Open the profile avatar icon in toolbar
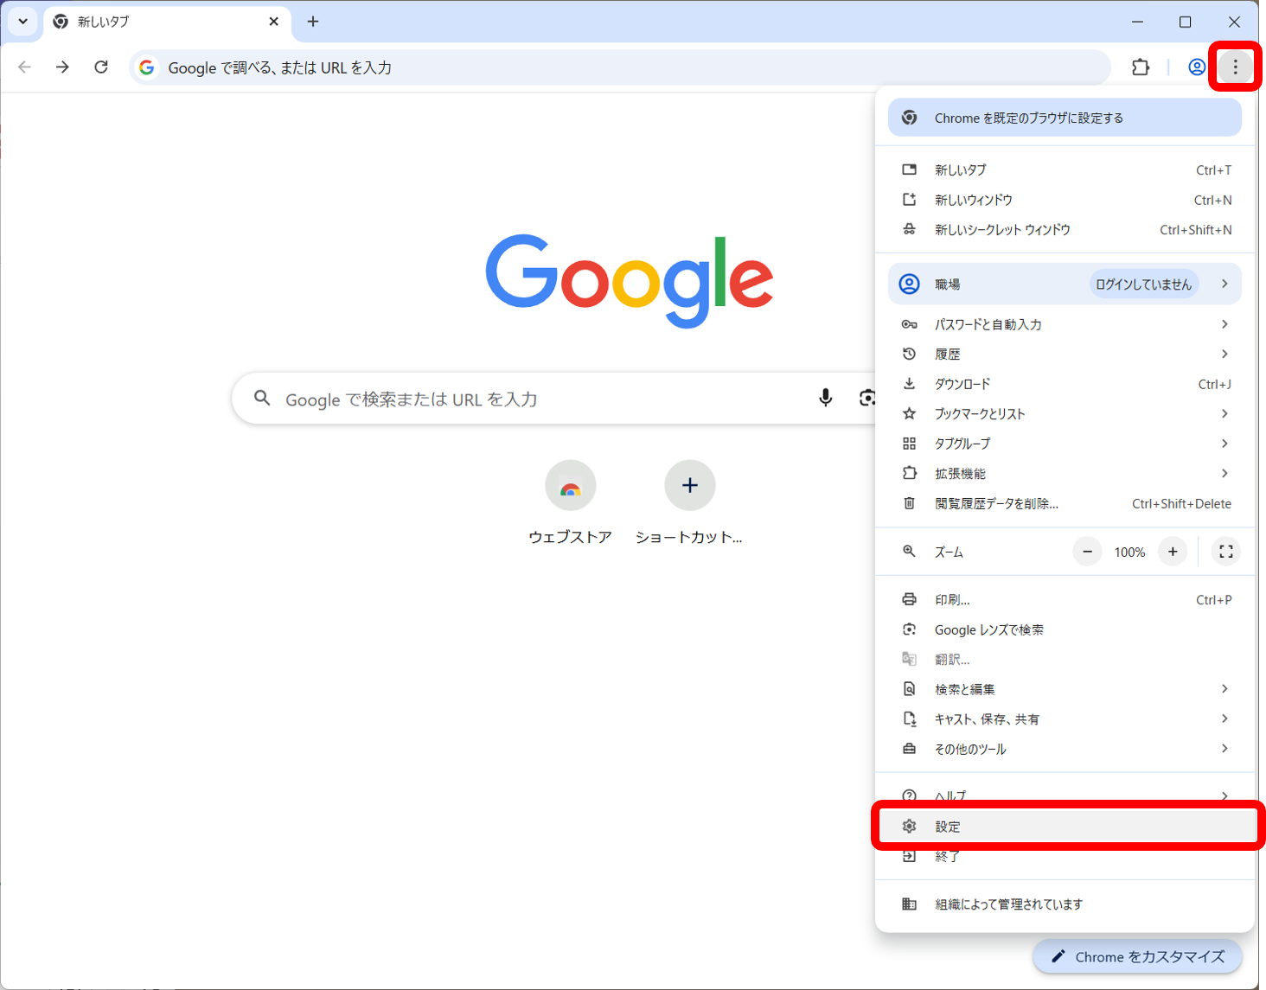The height and width of the screenshot is (990, 1266). point(1197,67)
